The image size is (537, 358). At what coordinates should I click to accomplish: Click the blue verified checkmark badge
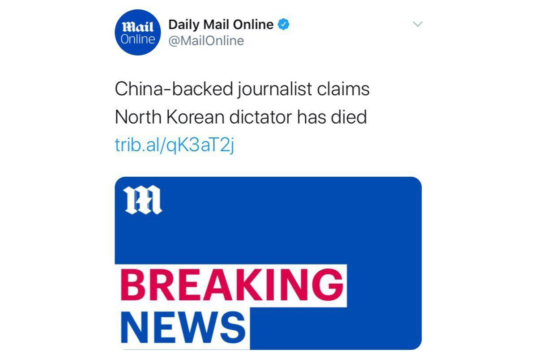(x=284, y=24)
